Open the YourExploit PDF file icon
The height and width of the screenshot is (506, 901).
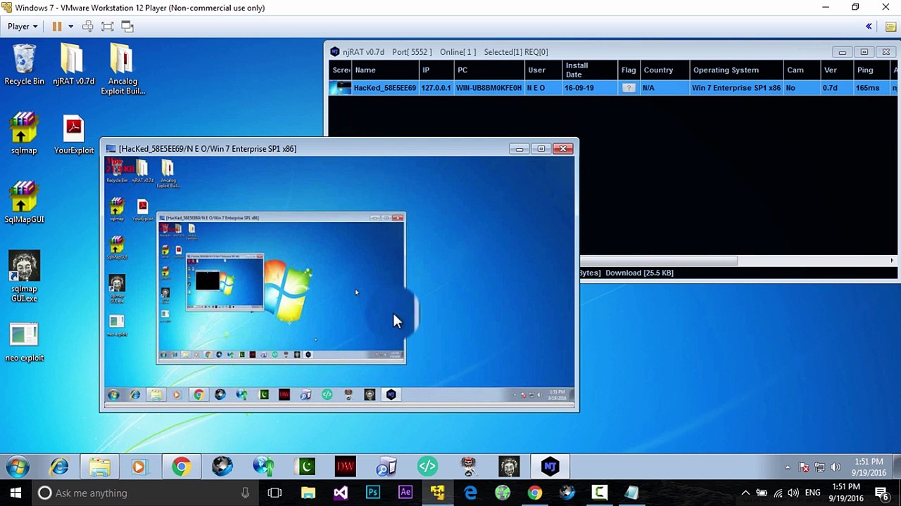coord(73,134)
